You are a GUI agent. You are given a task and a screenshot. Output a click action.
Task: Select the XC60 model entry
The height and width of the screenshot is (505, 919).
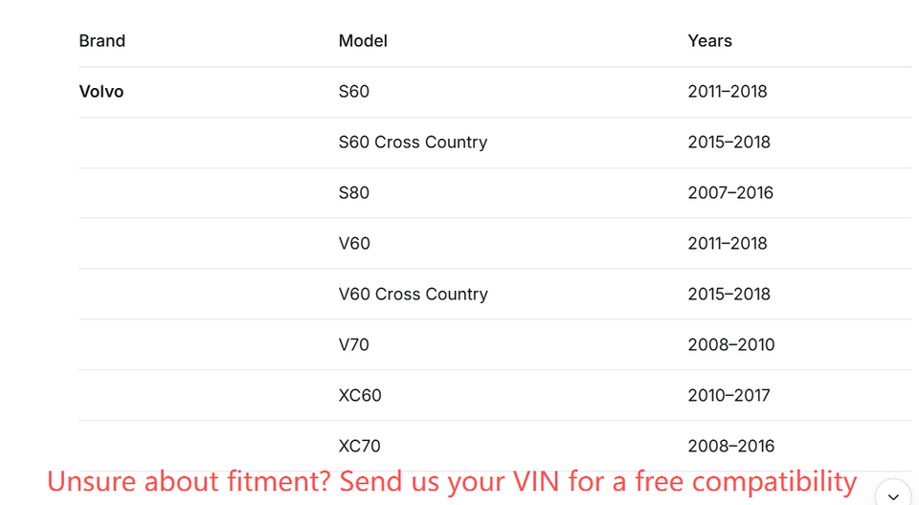click(360, 396)
